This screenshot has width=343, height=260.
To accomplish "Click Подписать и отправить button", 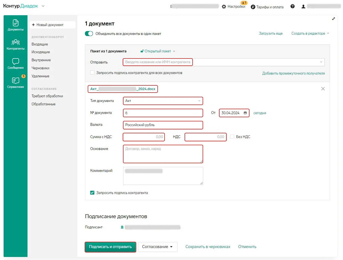I will [110, 247].
